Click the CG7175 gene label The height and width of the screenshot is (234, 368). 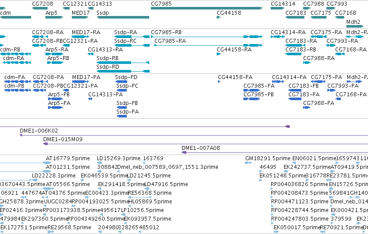coord(321,13)
